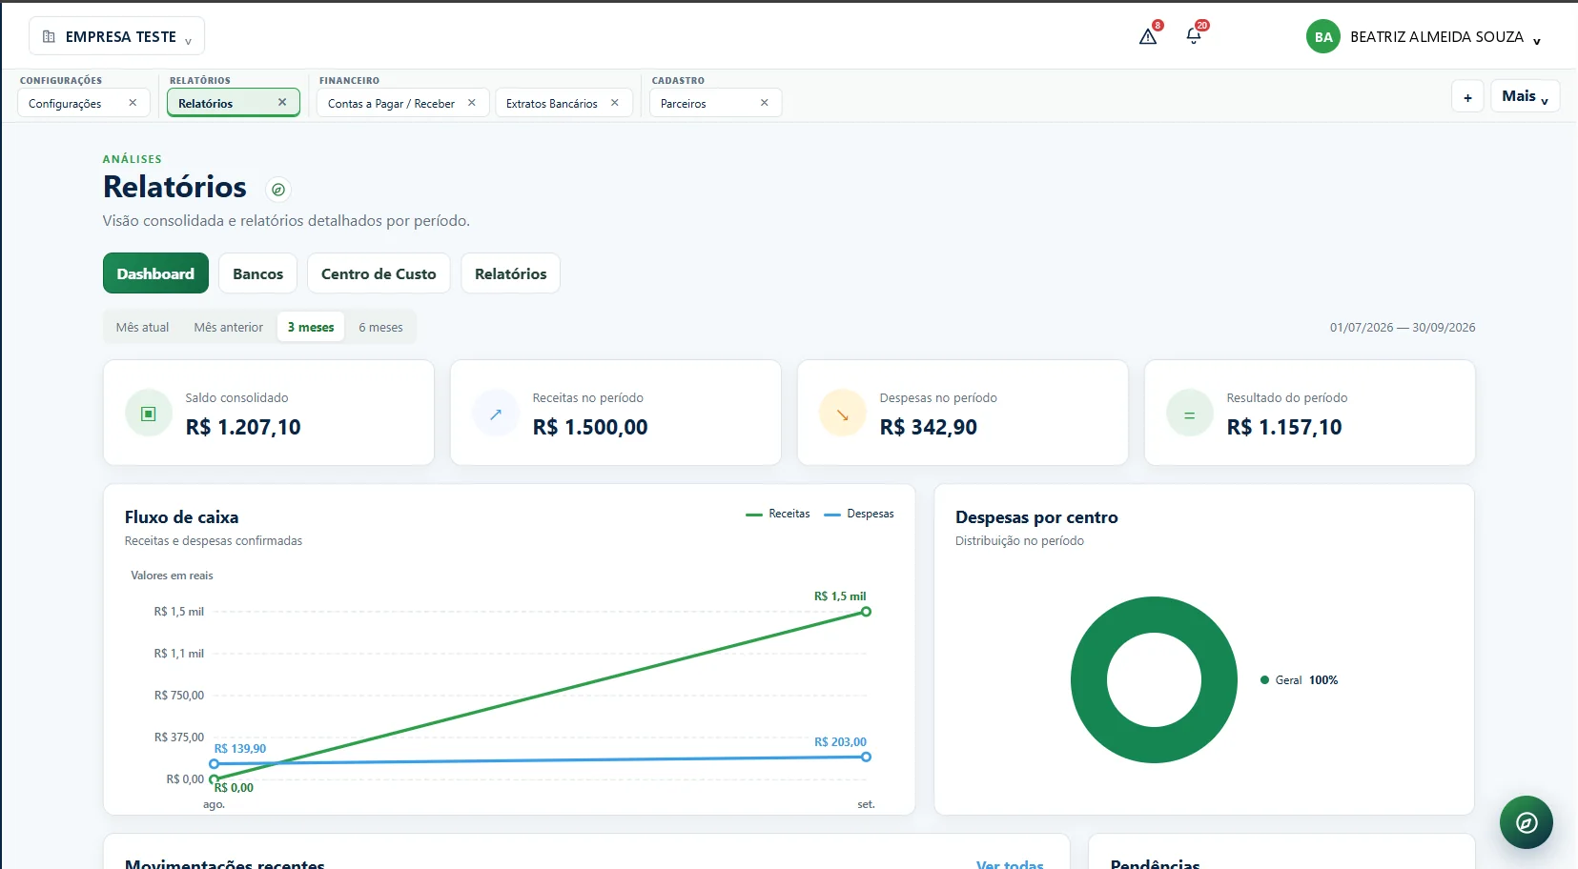
Task: Click the Despesas no período arrow icon
Action: (x=843, y=414)
